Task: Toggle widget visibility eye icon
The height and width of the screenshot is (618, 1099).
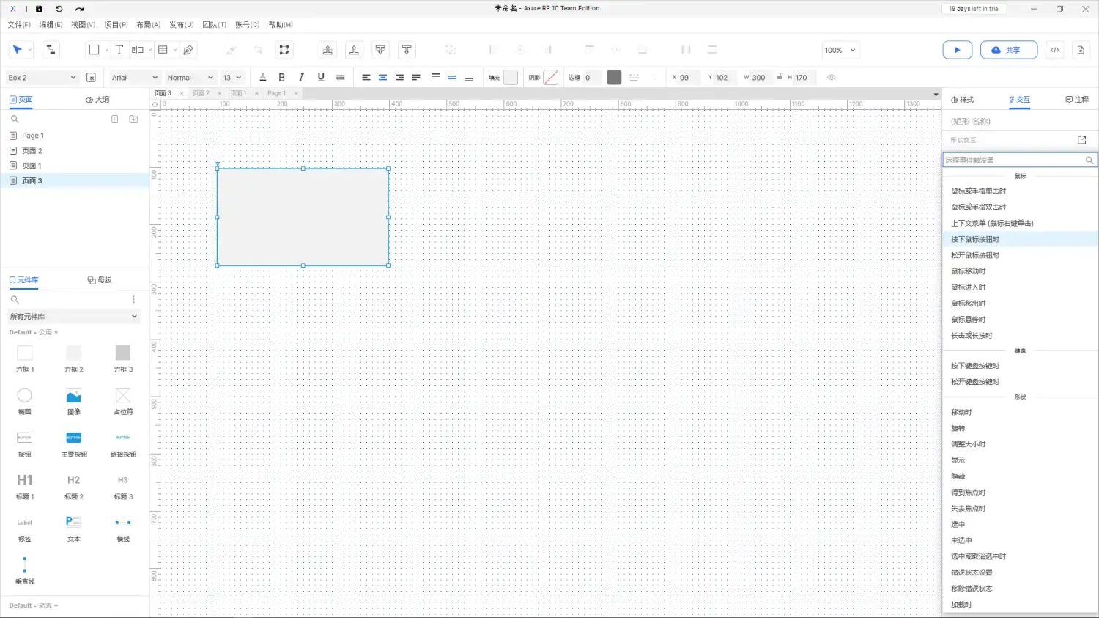Action: (831, 78)
